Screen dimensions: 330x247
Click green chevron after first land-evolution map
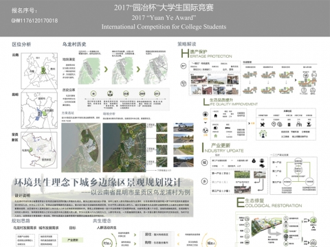pos(106,69)
